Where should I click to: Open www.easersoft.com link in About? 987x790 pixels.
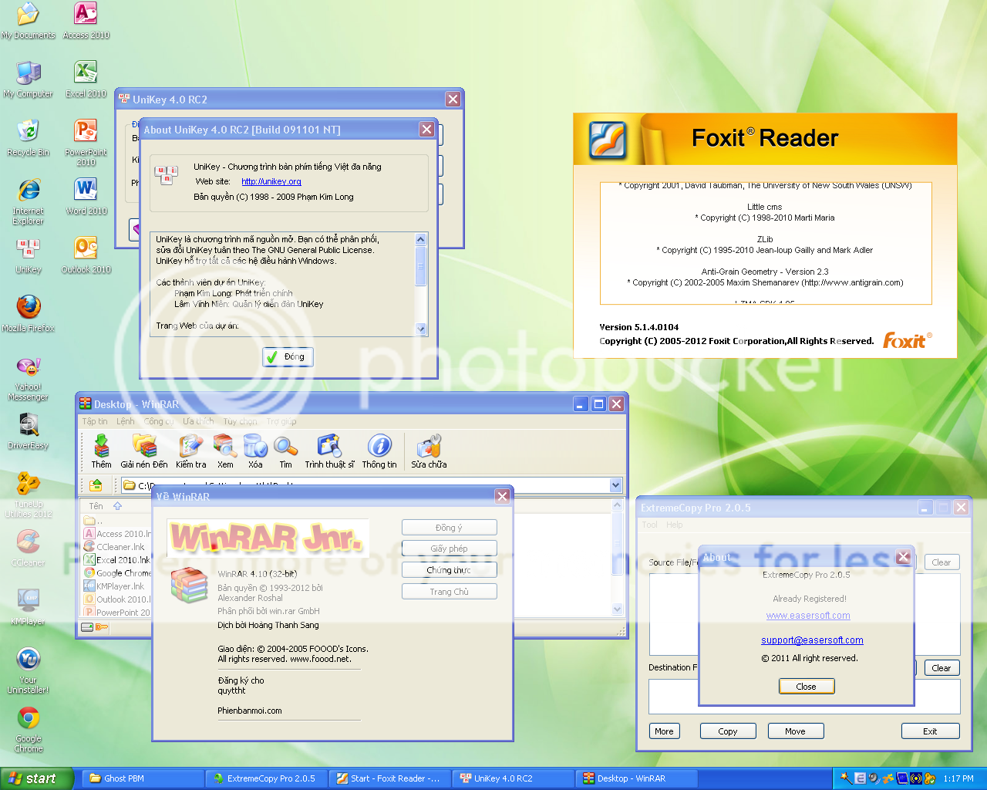[808, 616]
